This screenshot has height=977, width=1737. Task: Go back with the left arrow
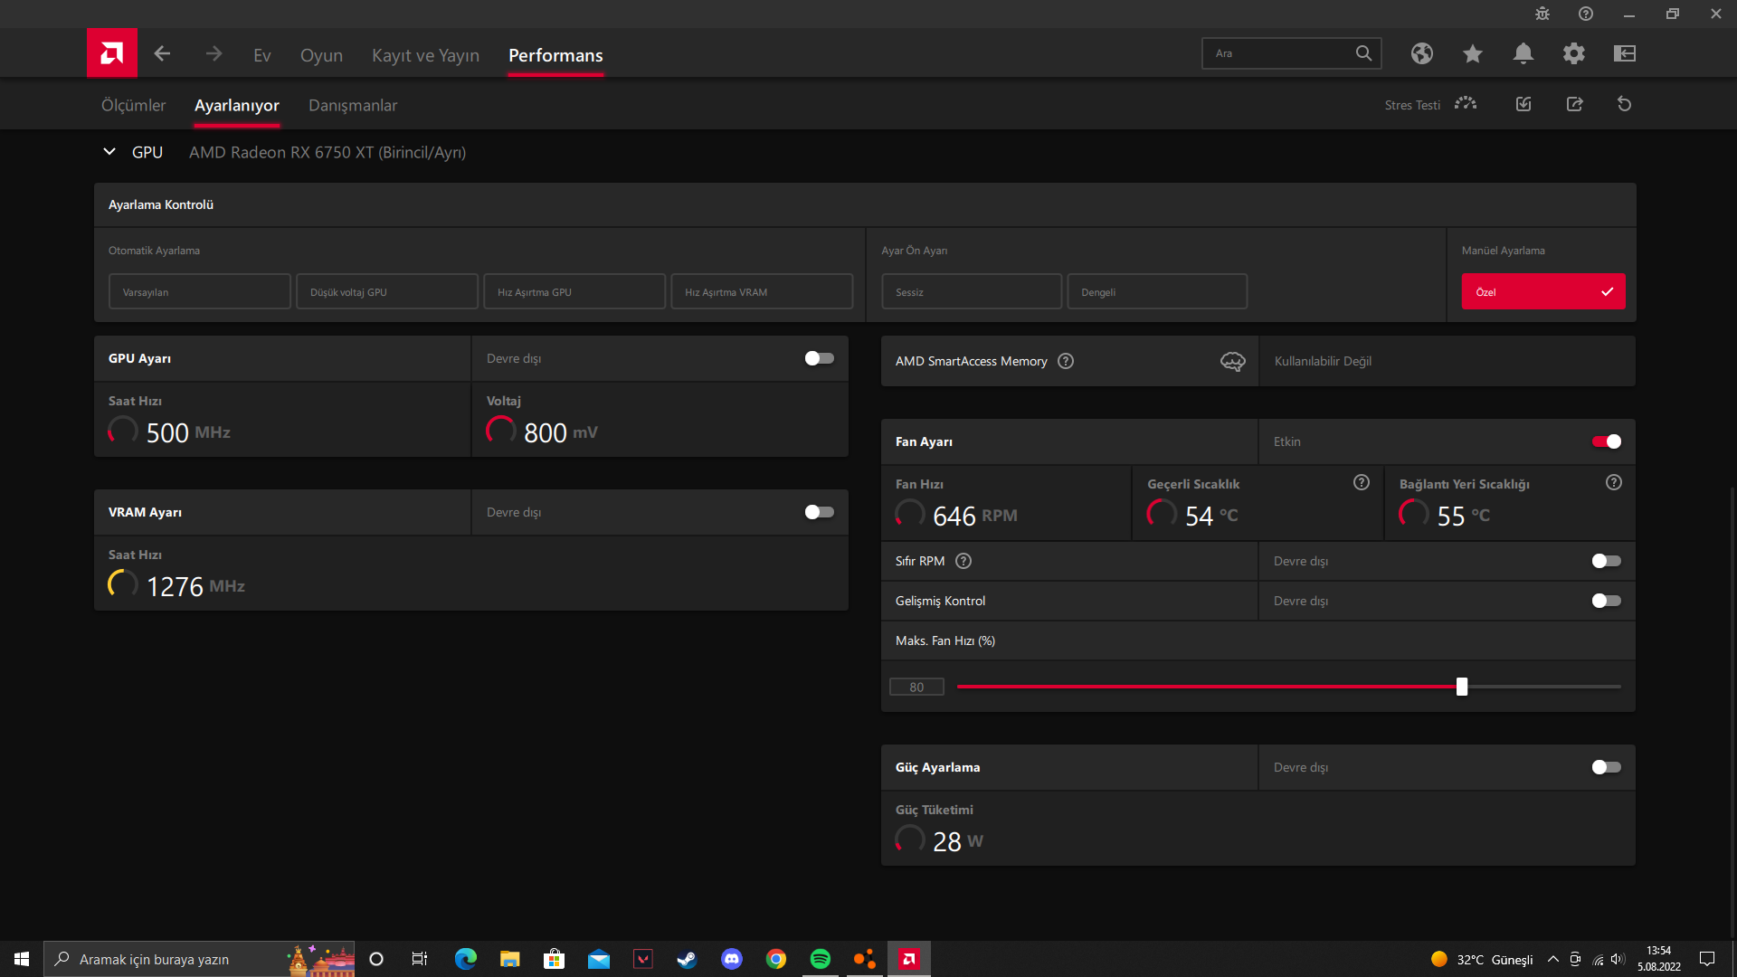click(162, 54)
